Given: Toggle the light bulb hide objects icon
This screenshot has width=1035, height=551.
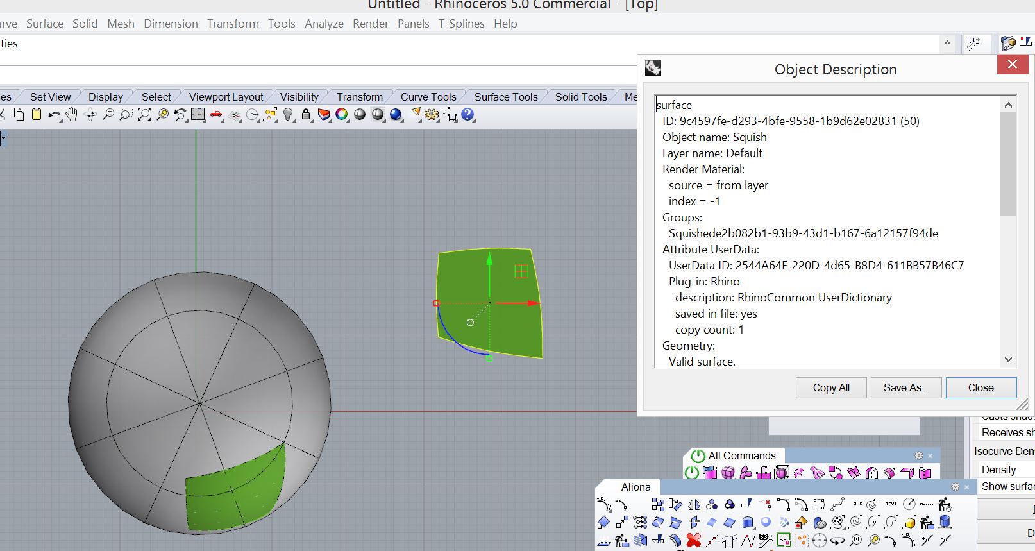Looking at the screenshot, I should click(289, 115).
